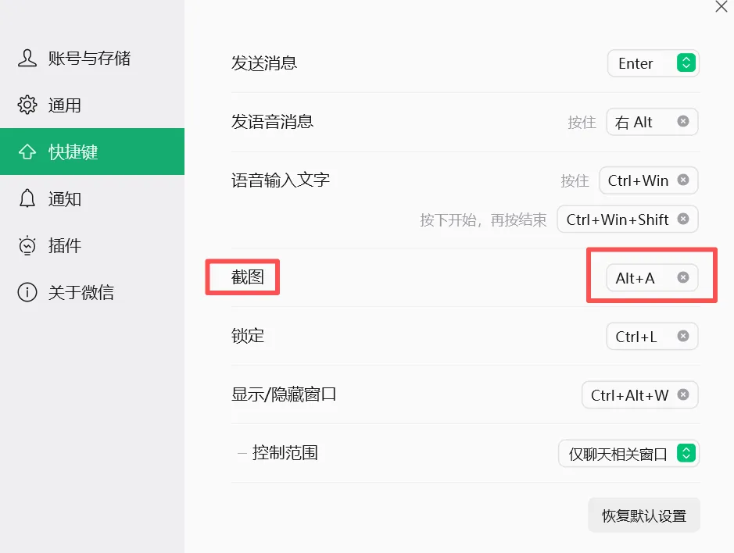This screenshot has width=734, height=553.
Task: Click the person icon beside 账号与存储
Action: pos(27,58)
